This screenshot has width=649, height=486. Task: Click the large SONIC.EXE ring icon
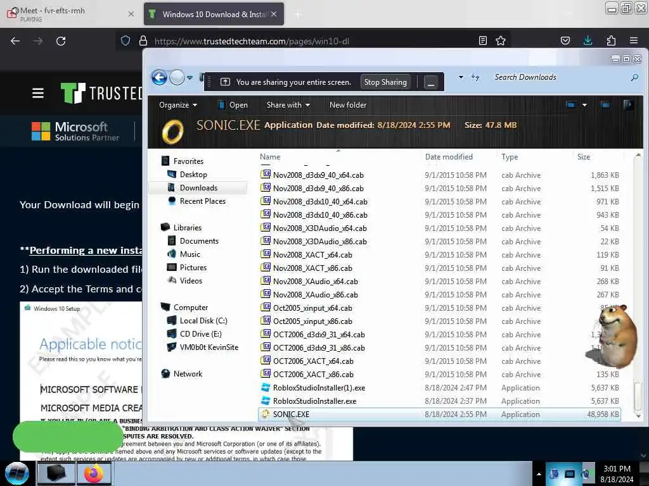tap(172, 132)
